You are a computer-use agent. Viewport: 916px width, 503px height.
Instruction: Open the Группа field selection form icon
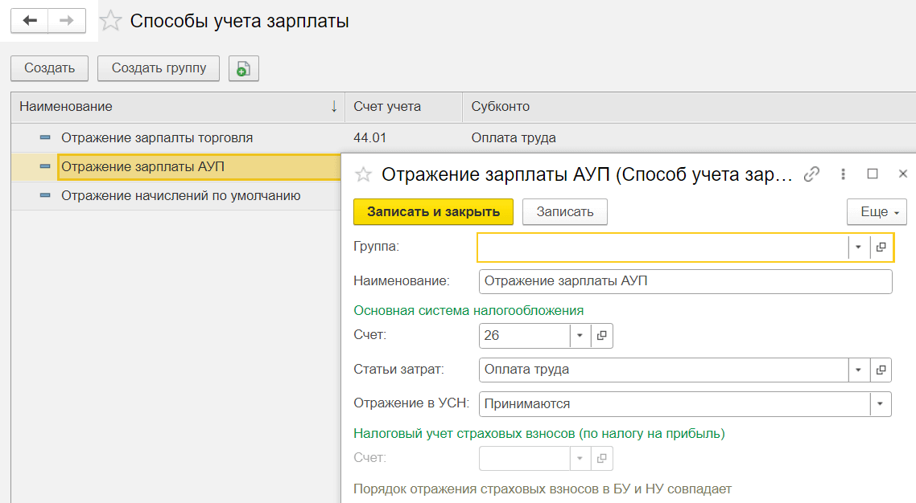tap(881, 247)
